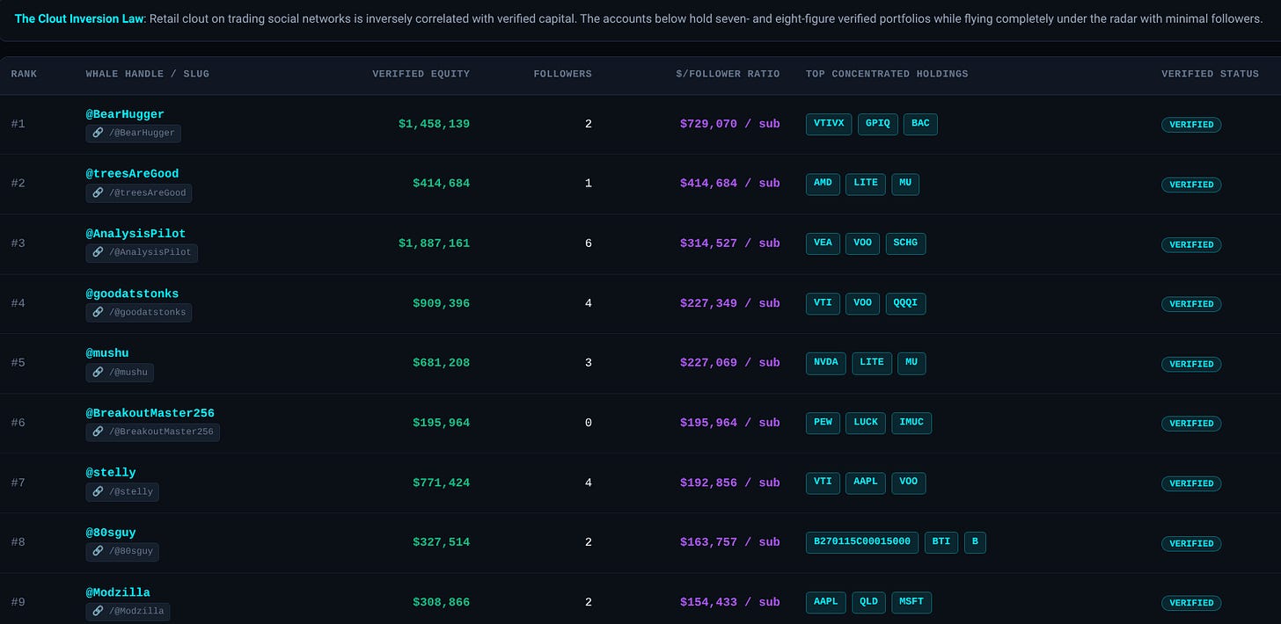Image resolution: width=1281 pixels, height=624 pixels.
Task: Click the link icon beside /@treesAreGood slug
Action: coord(99,193)
